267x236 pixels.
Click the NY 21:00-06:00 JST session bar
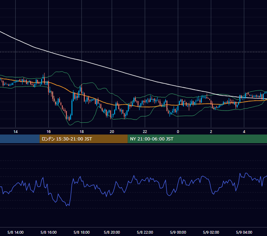click(198, 139)
